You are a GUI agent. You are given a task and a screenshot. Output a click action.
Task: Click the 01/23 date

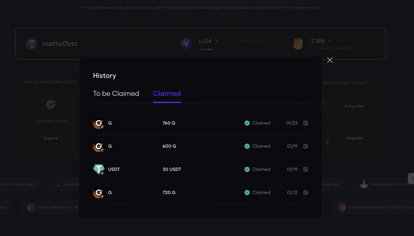292,123
